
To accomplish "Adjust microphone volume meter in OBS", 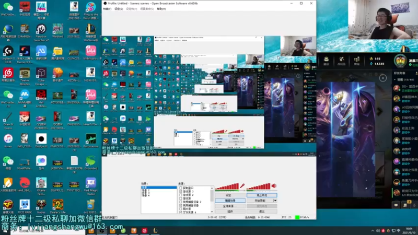I will coord(227,186).
